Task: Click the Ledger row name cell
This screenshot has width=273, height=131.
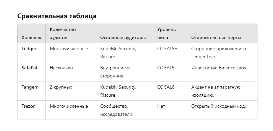Action: (31, 53)
